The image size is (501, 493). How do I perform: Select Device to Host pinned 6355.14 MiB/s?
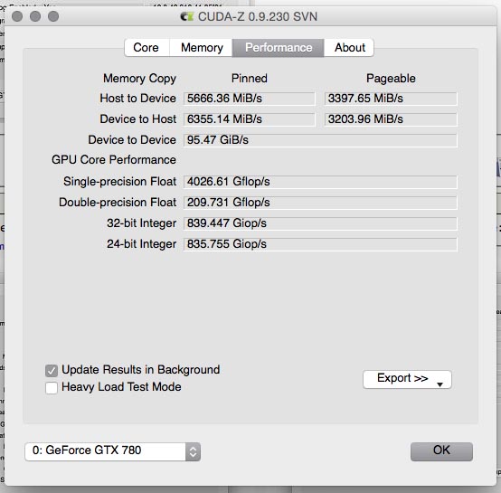[250, 119]
